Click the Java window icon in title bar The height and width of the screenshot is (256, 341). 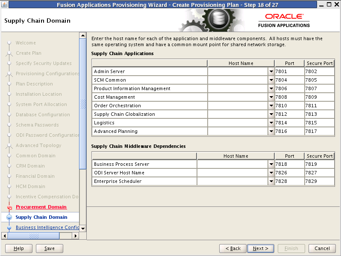[4, 4]
